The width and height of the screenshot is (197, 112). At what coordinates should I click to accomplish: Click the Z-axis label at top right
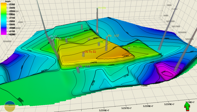[175, 9]
